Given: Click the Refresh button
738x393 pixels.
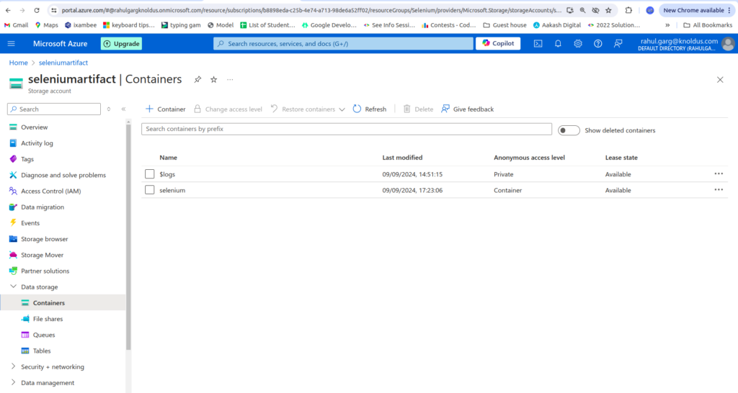Looking at the screenshot, I should point(369,109).
